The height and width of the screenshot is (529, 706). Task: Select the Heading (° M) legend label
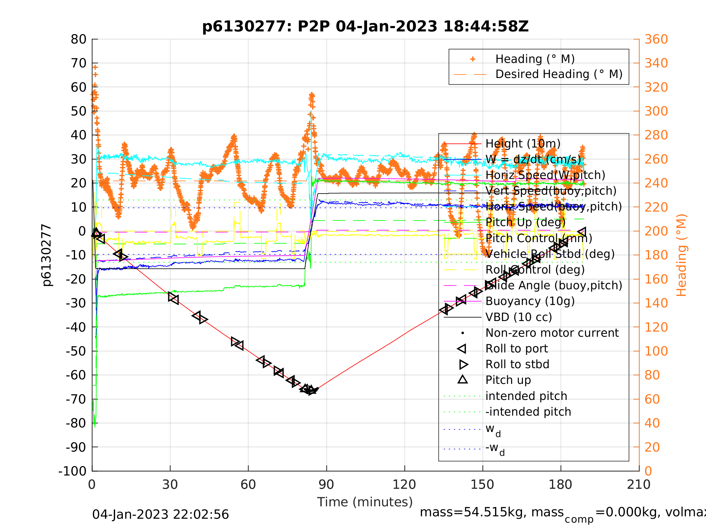point(535,59)
